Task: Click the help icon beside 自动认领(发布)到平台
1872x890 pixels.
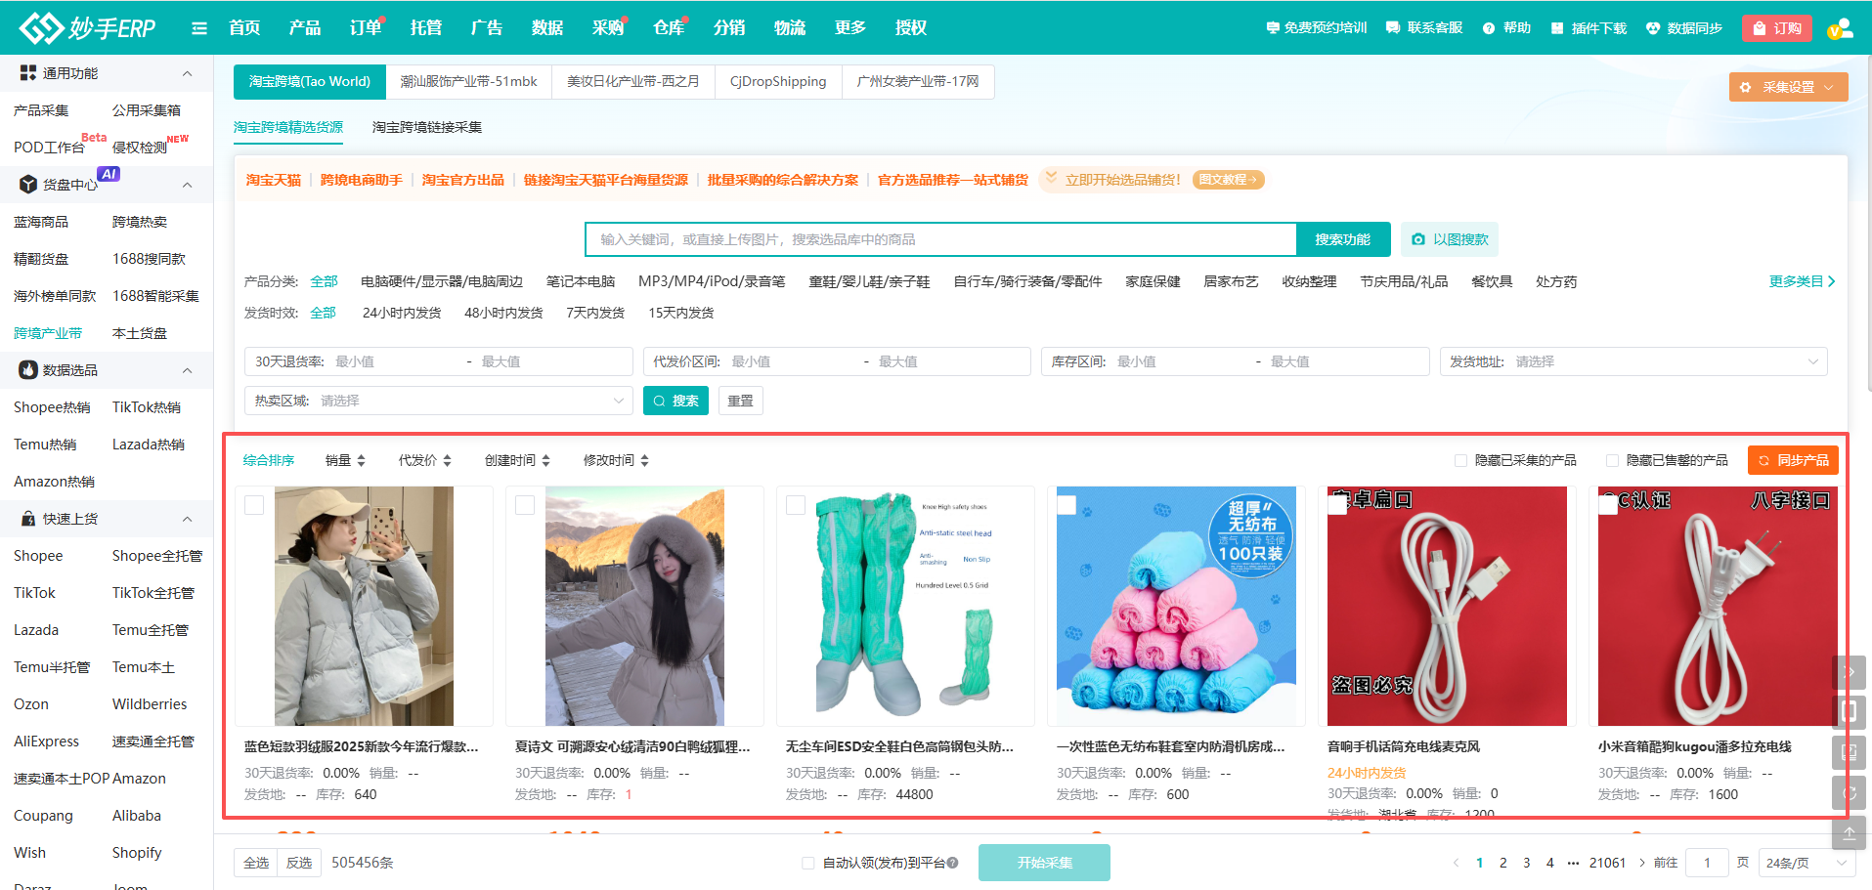Action: [x=952, y=863]
